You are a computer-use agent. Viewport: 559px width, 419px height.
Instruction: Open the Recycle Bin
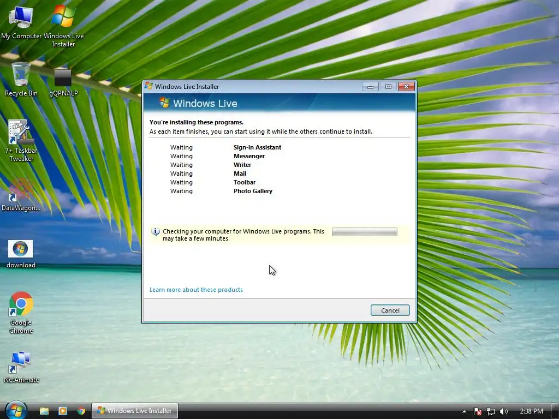pos(21,79)
